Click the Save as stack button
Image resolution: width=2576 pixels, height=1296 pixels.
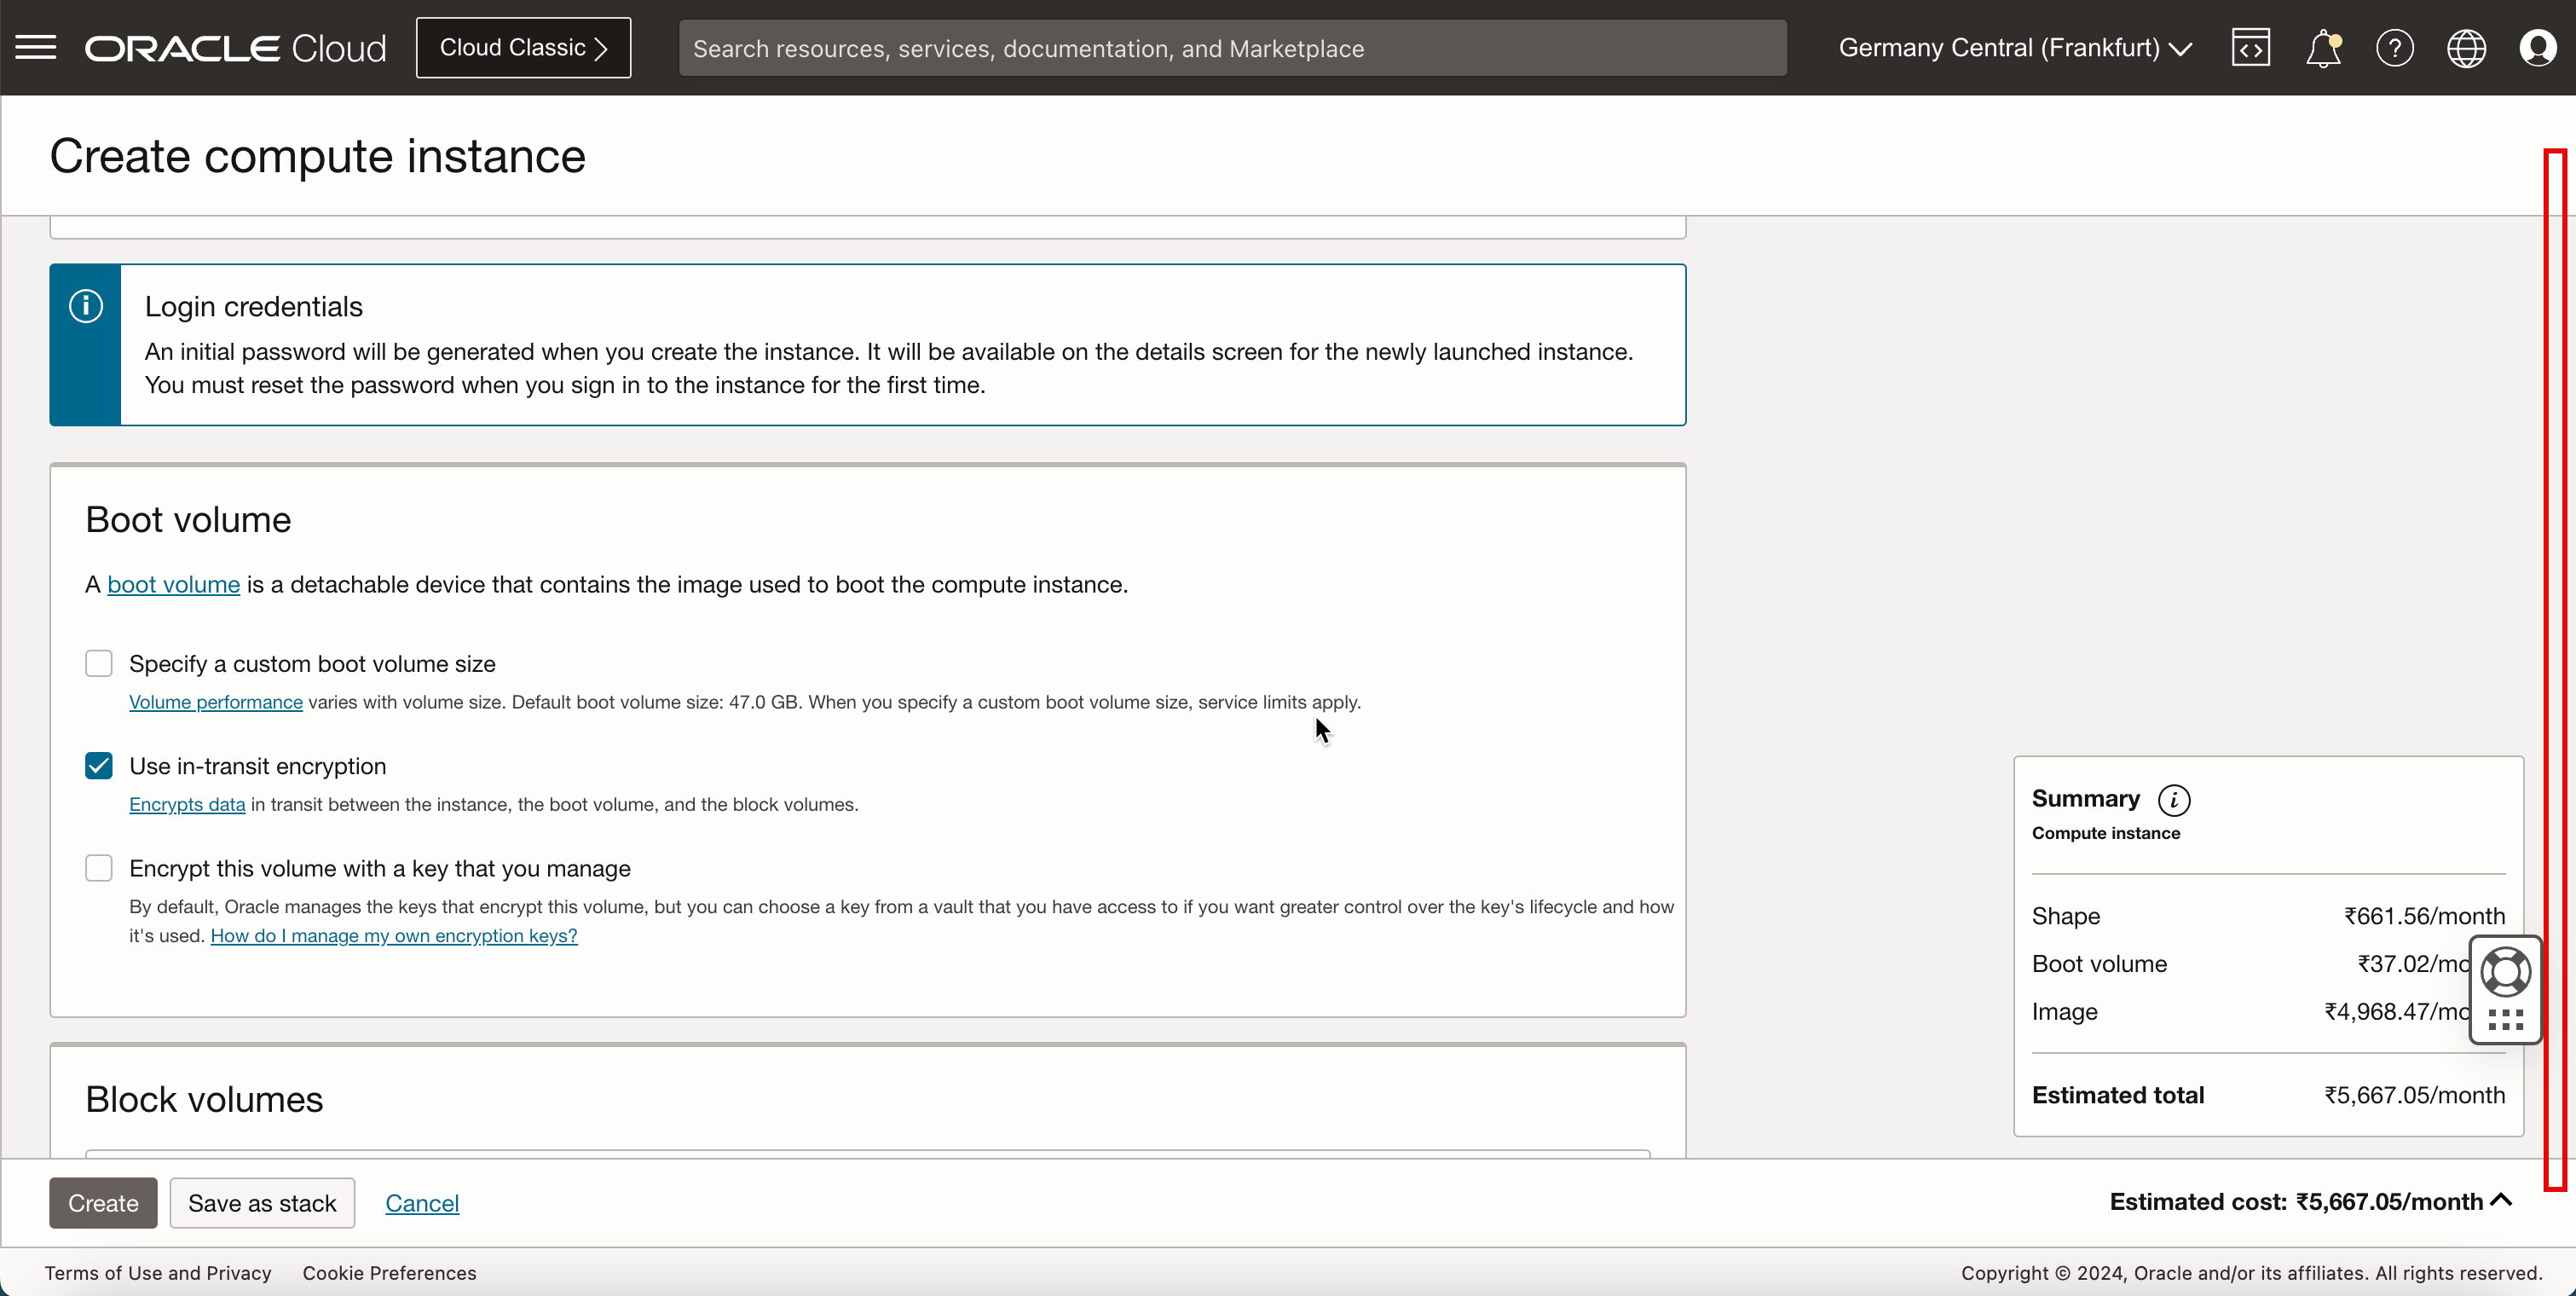(x=263, y=1203)
